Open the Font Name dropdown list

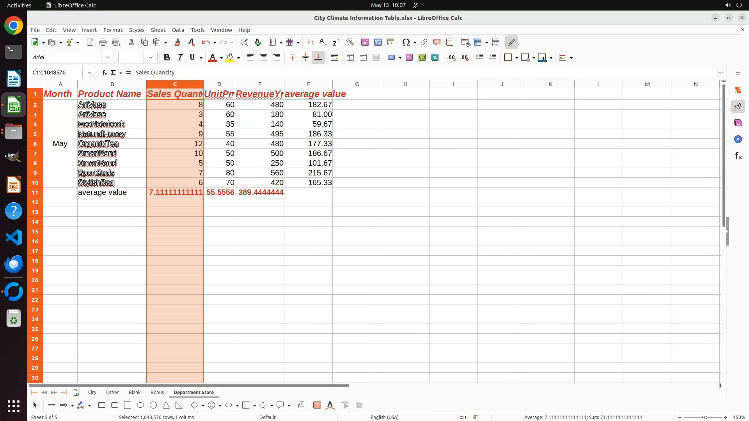[108, 57]
